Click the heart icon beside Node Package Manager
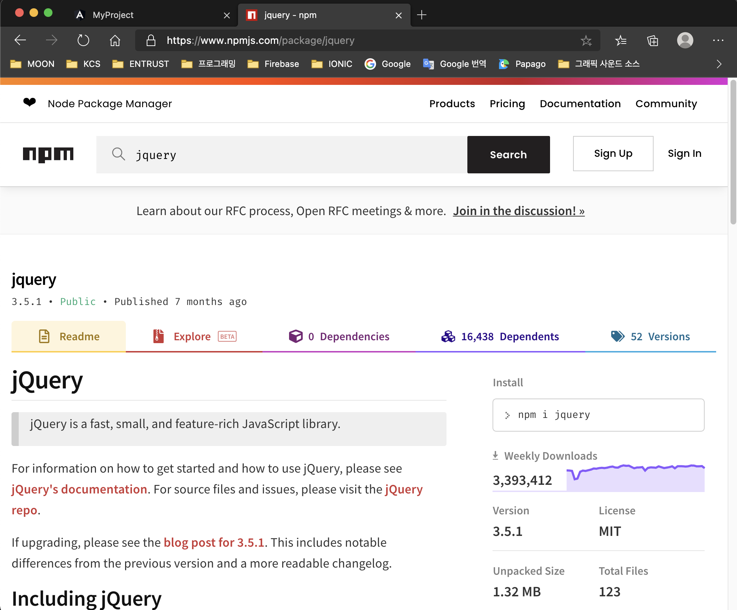The height and width of the screenshot is (610, 737). [29, 103]
